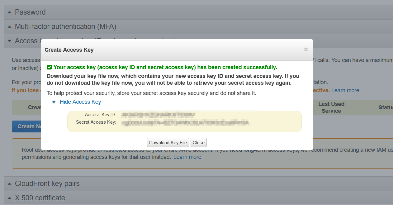Click the blurred Secret Access Key value
The width and height of the screenshot is (393, 205).
click(185, 122)
